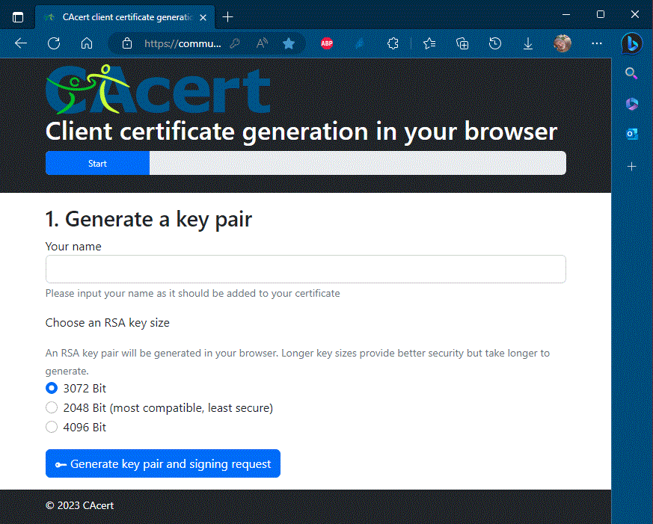This screenshot has height=524, width=653.
Task: Click Generate key pair and signing request
Action: (162, 463)
